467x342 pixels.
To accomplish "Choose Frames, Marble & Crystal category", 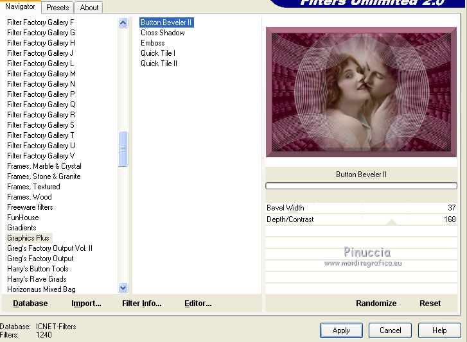I will (x=44, y=166).
